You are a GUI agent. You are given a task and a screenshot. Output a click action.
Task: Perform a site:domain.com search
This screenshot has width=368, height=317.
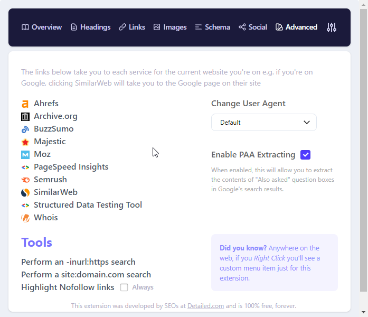86,275
